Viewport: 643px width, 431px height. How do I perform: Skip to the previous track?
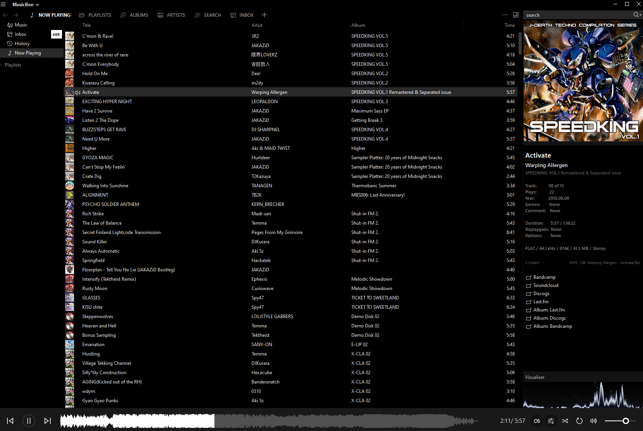[11, 421]
